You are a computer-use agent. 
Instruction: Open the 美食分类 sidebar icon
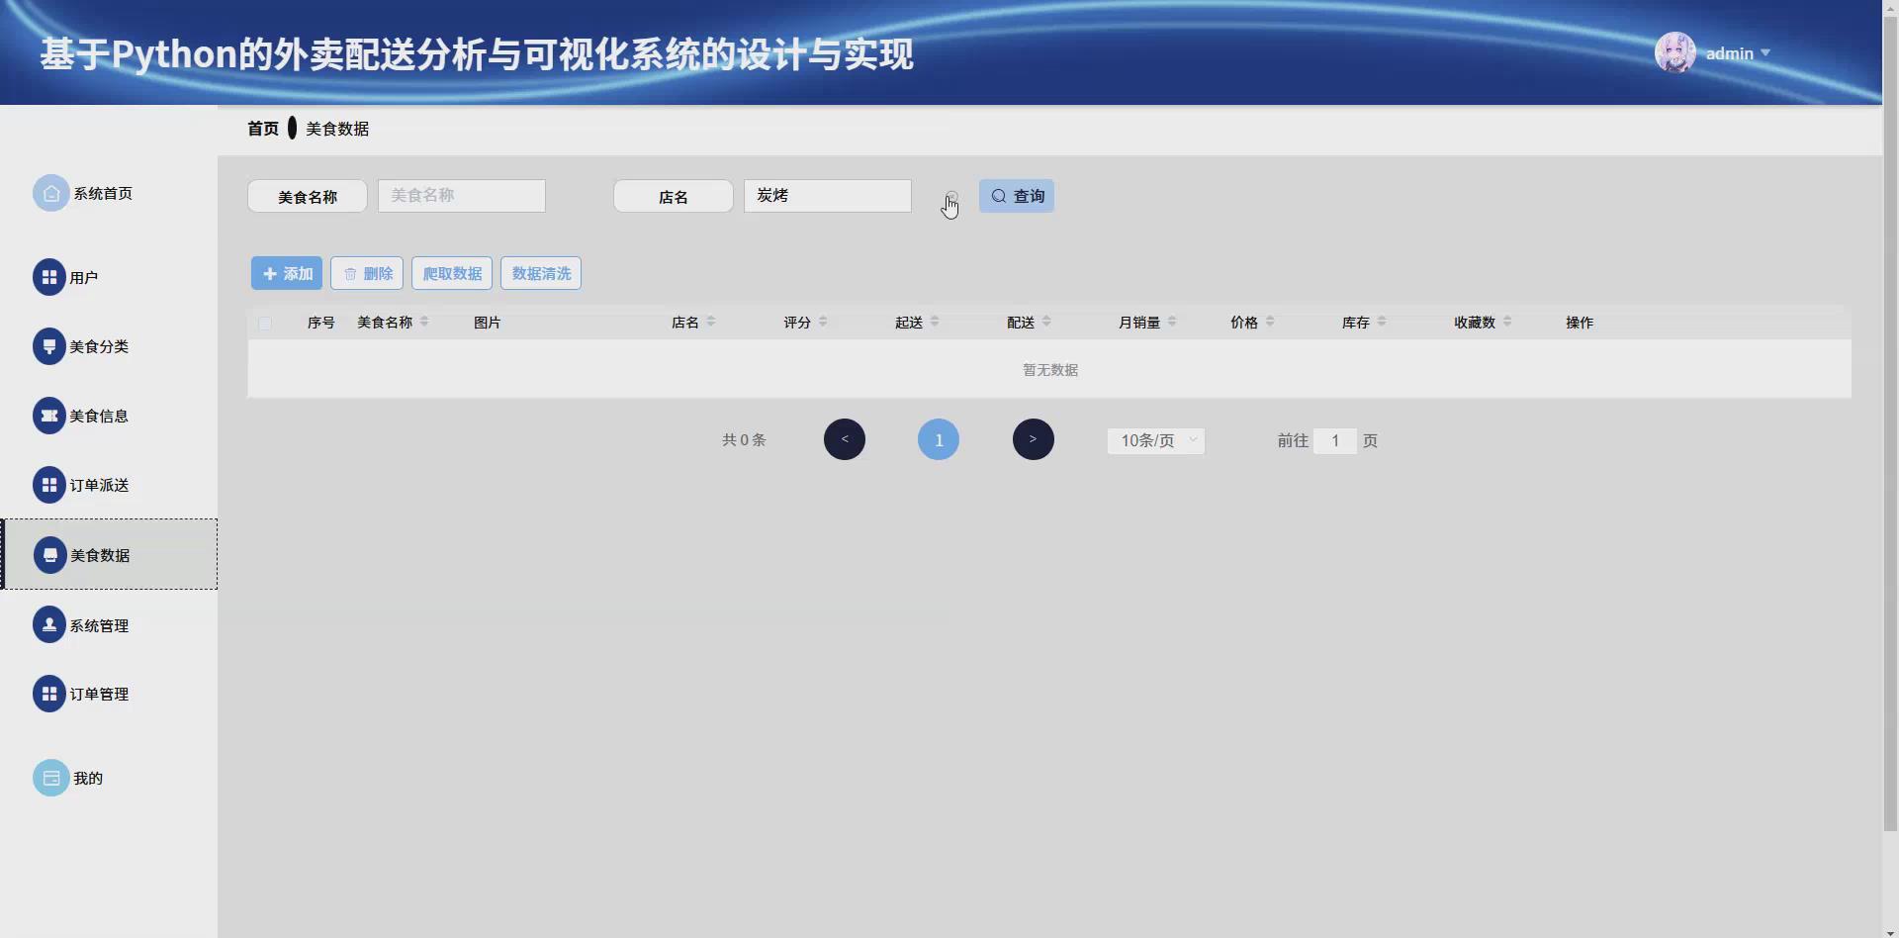[x=50, y=346]
